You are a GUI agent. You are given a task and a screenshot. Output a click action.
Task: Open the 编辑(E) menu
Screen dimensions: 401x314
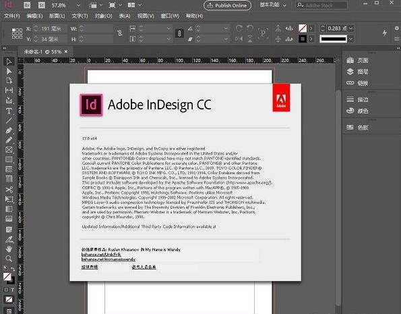(34, 16)
